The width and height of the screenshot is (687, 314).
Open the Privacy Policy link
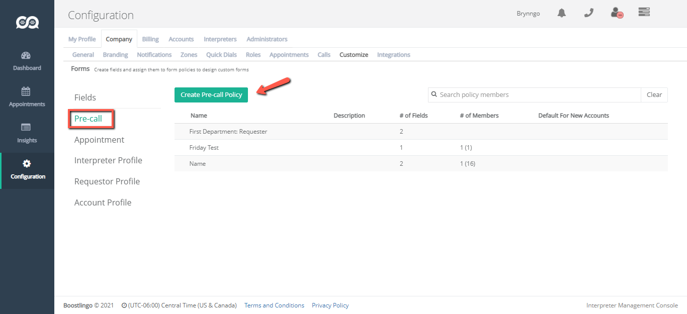[330, 305]
